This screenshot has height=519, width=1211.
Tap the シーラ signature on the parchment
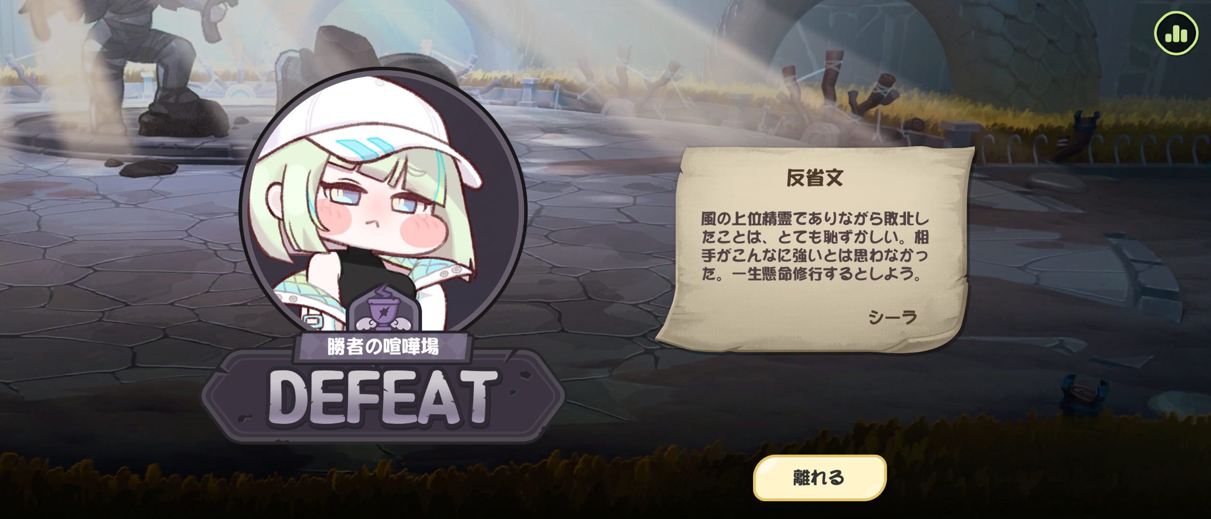pos(893,317)
